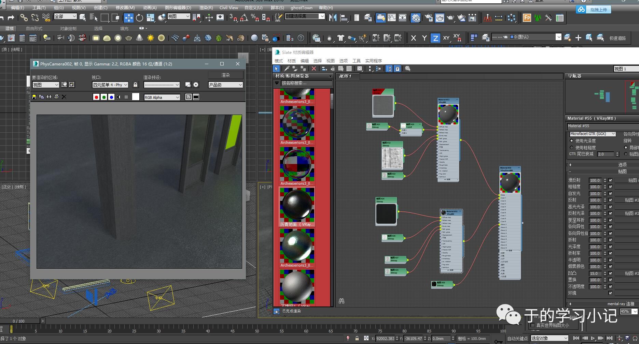Click the grass plant icon in ribbon
Screen dimensions: 639x344
[x=219, y=38]
